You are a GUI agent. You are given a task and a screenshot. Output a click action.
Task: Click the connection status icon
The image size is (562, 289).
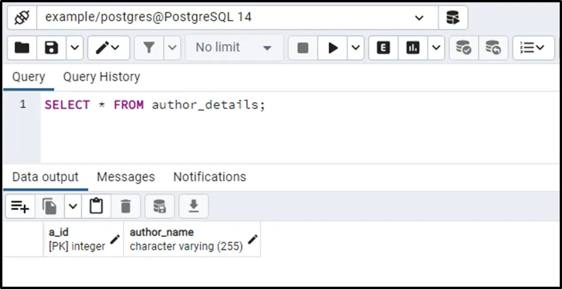click(x=22, y=18)
